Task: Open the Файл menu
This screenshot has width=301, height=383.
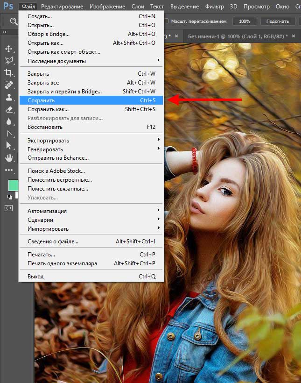Action: (x=28, y=7)
